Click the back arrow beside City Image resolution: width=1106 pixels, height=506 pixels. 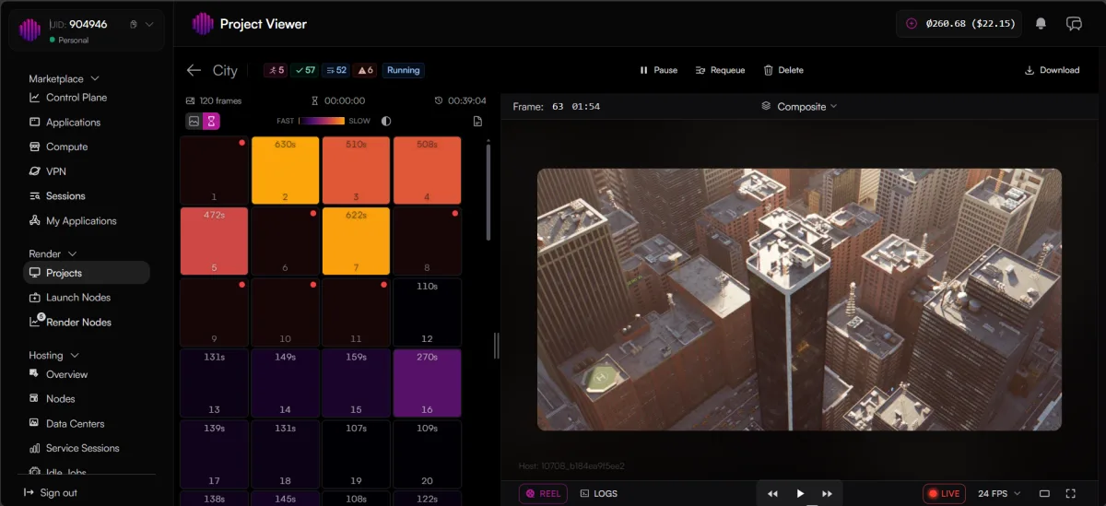(x=194, y=70)
